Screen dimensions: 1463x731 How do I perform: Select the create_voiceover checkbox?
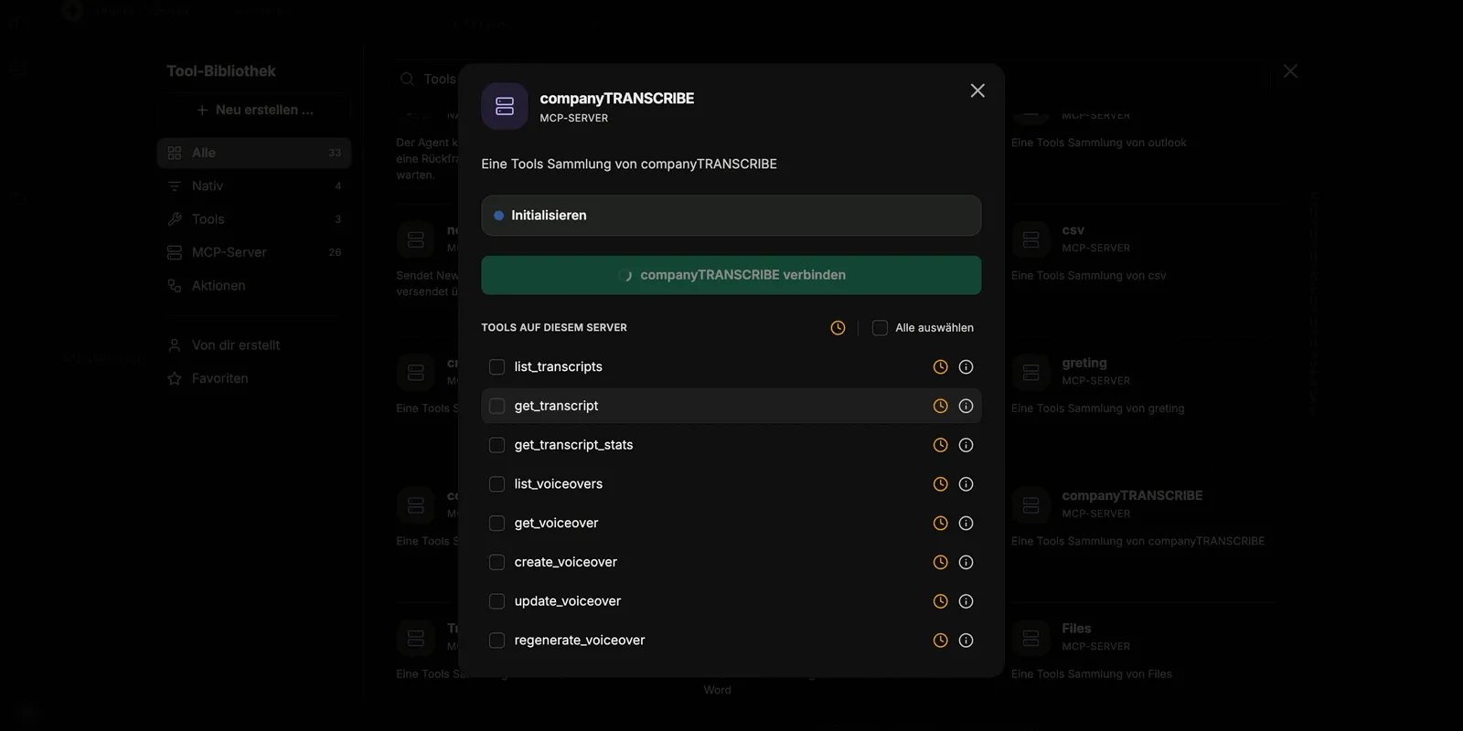(x=497, y=562)
